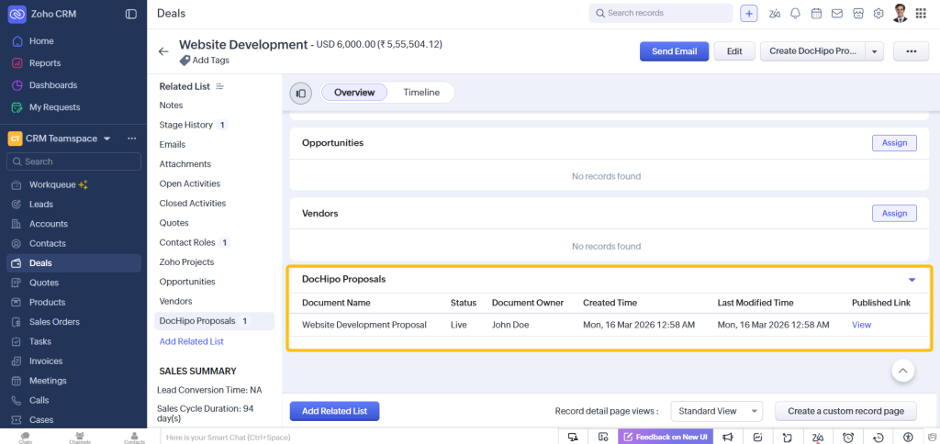Open the apps grid icon
The height and width of the screenshot is (444, 940).
921,14
